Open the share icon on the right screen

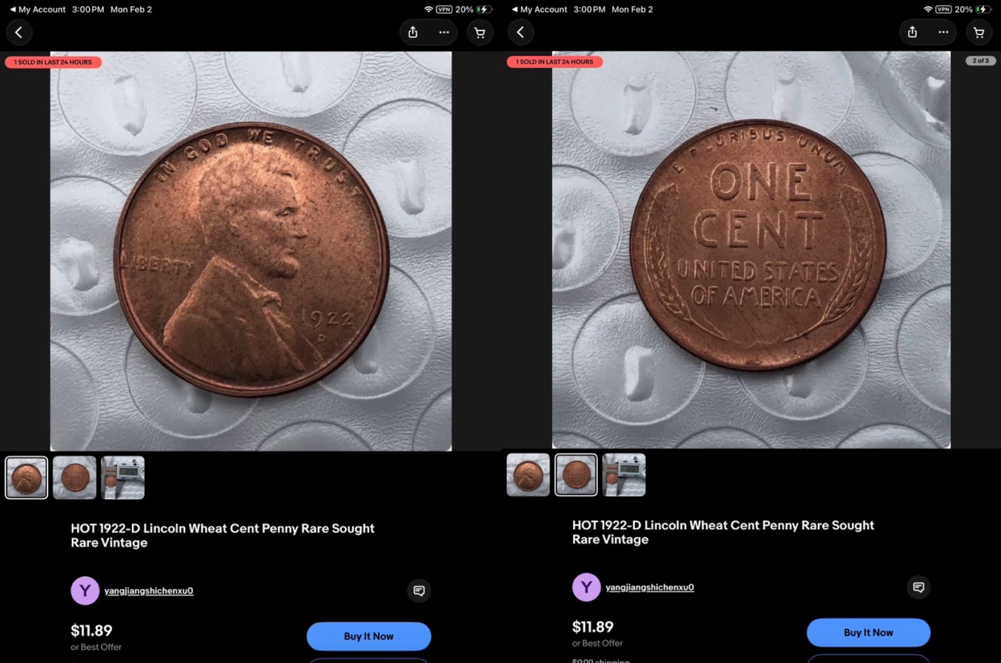(912, 32)
